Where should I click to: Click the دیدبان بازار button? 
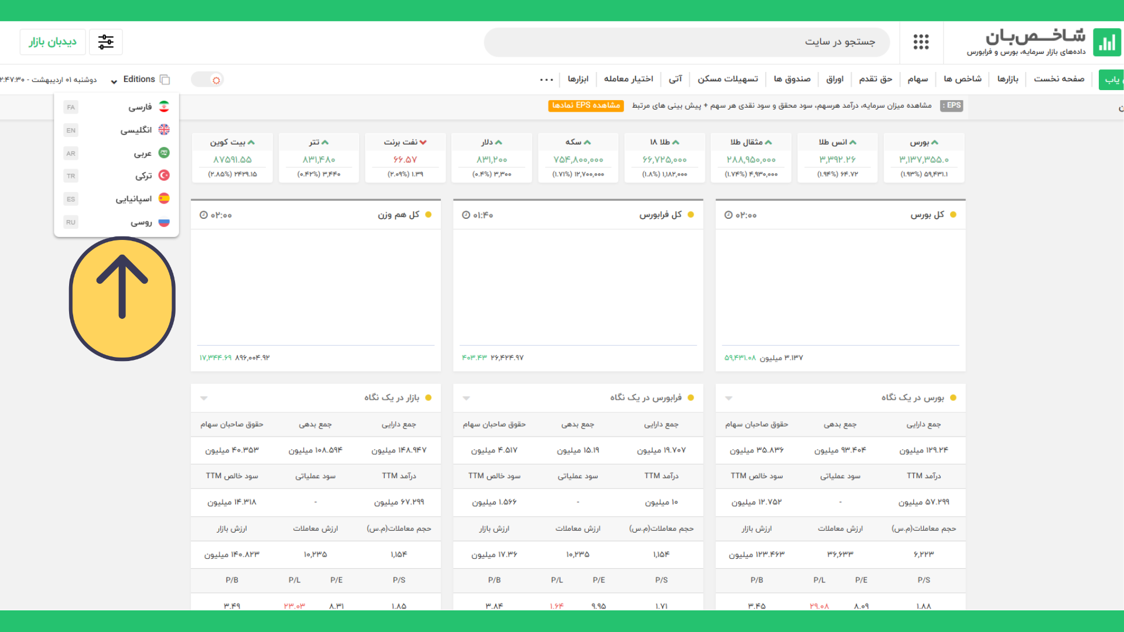coord(53,42)
